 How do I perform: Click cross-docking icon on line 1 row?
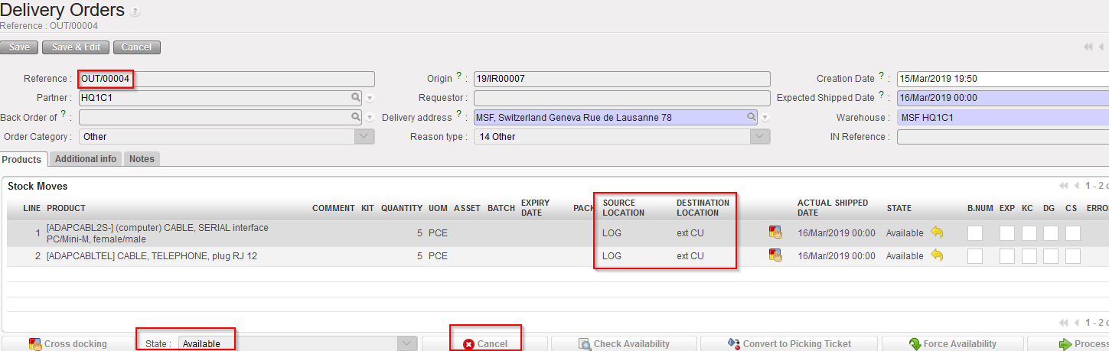[x=775, y=232]
